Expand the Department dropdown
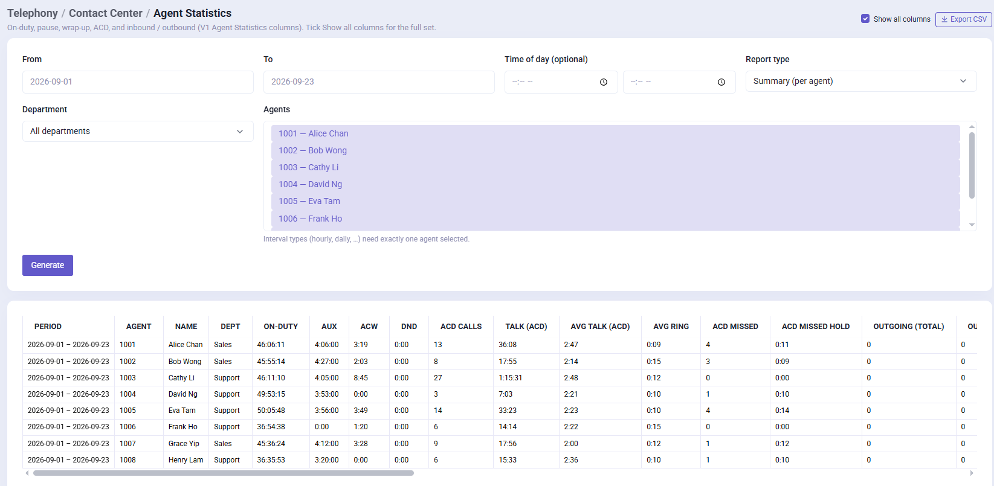The height and width of the screenshot is (486, 994). point(138,131)
